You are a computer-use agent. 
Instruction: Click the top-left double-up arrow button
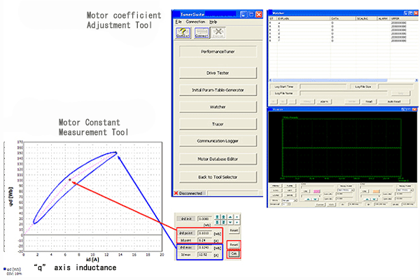217,217
